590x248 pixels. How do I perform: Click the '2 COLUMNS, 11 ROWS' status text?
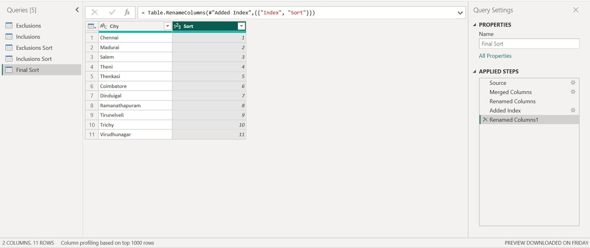click(x=28, y=243)
